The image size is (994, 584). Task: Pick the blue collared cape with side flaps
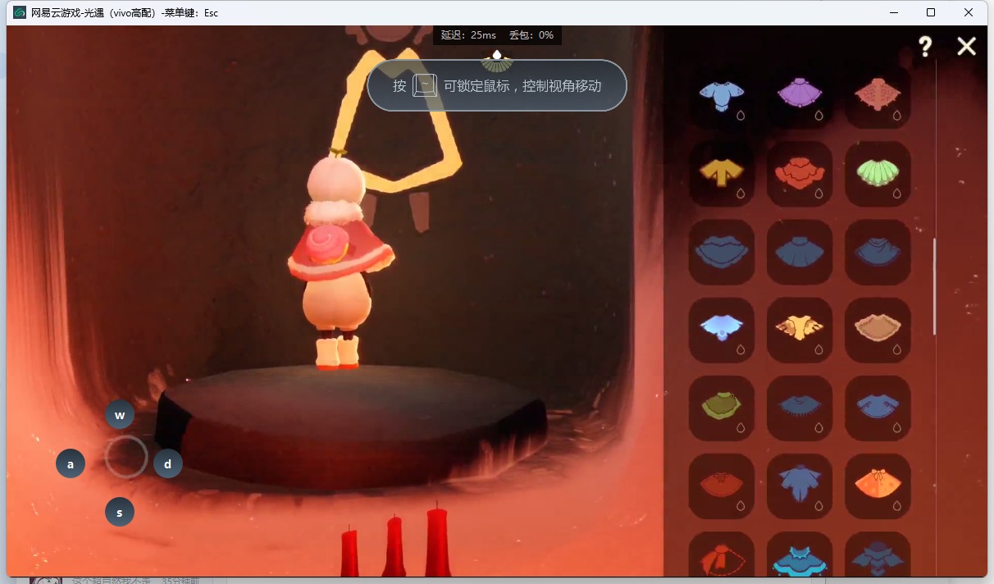coord(878,408)
